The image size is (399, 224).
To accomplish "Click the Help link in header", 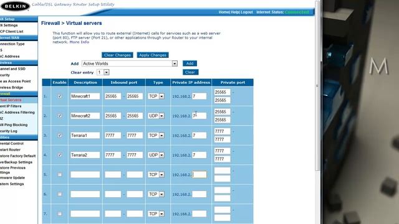I will 235,12.
